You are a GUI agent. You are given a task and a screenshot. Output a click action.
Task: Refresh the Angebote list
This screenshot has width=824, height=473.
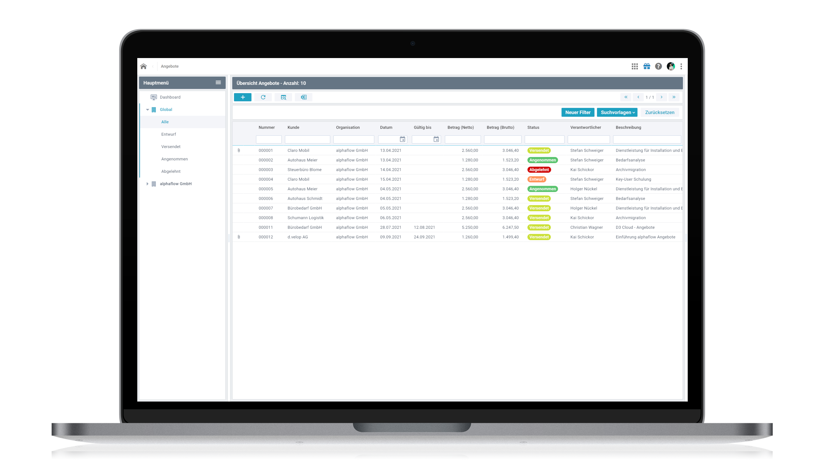click(x=263, y=97)
